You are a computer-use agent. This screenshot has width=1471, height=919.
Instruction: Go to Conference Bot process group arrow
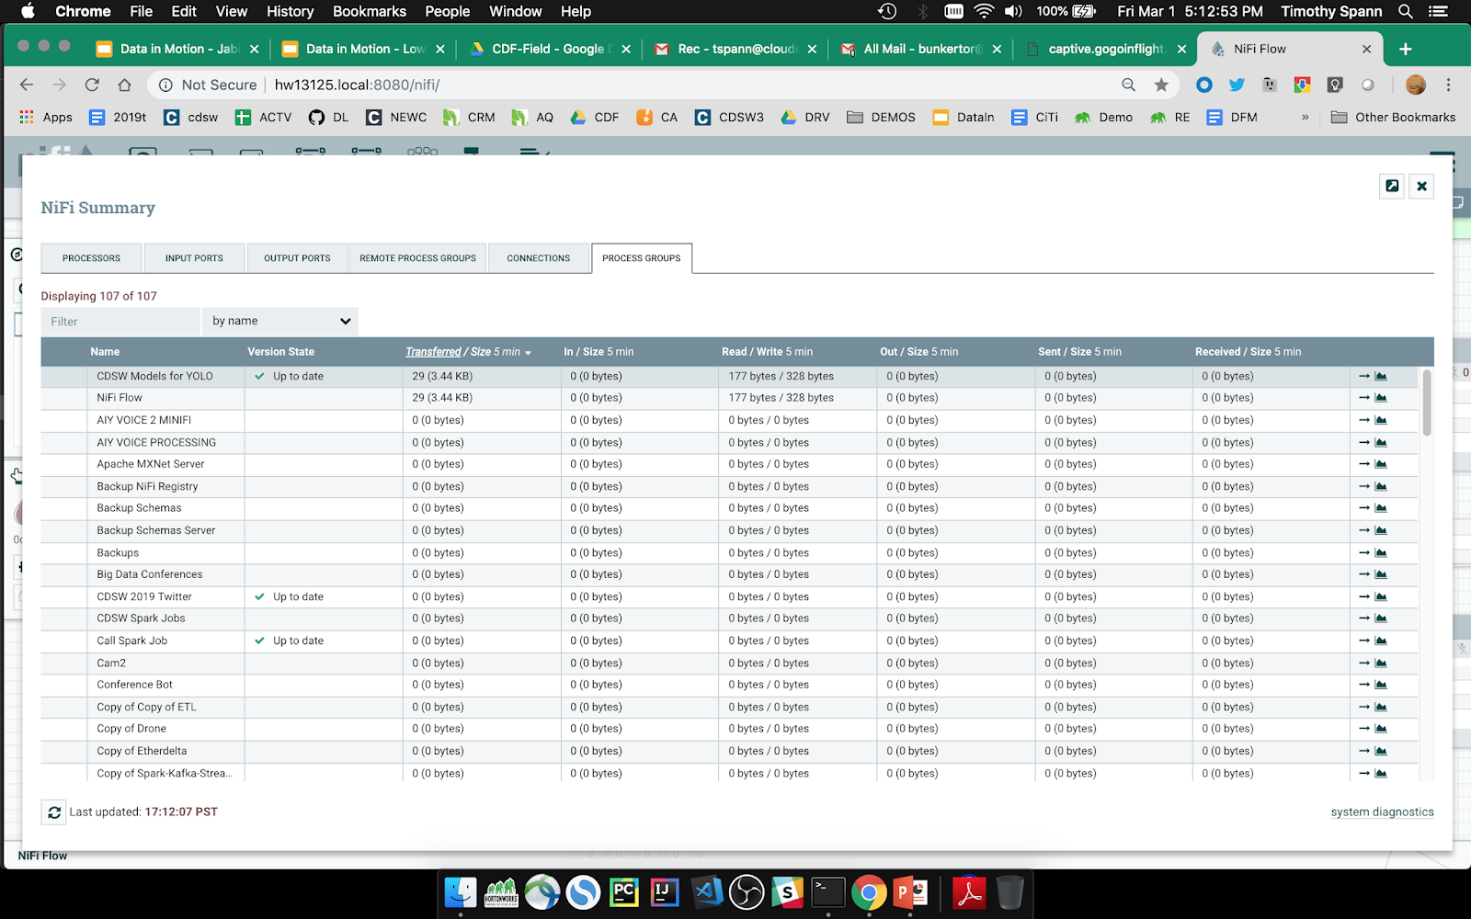1364,685
